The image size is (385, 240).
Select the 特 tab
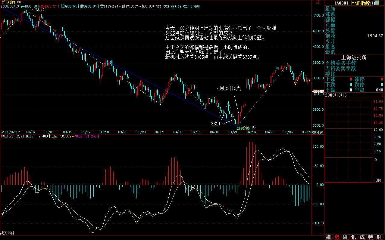click(x=371, y=237)
